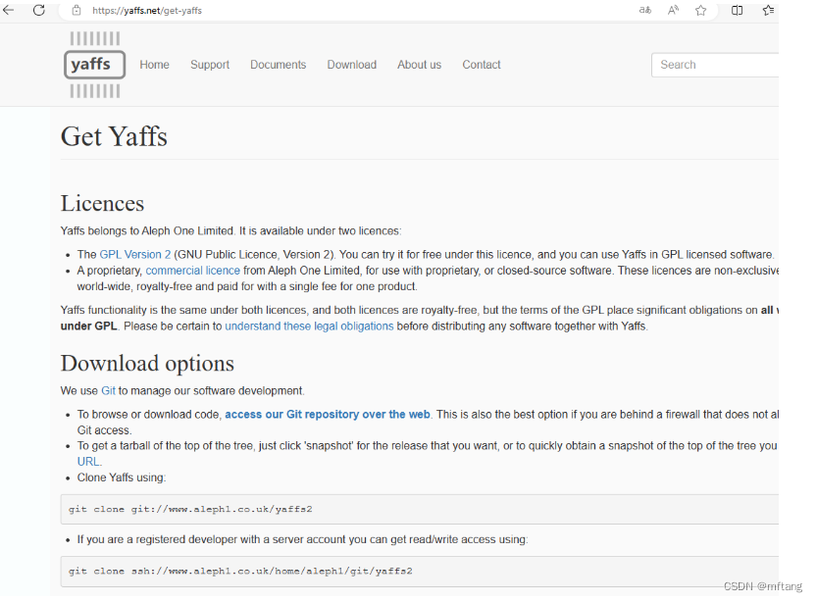Click the yaffs logo
Image resolution: width=817 pixels, height=602 pixels.
coord(95,65)
